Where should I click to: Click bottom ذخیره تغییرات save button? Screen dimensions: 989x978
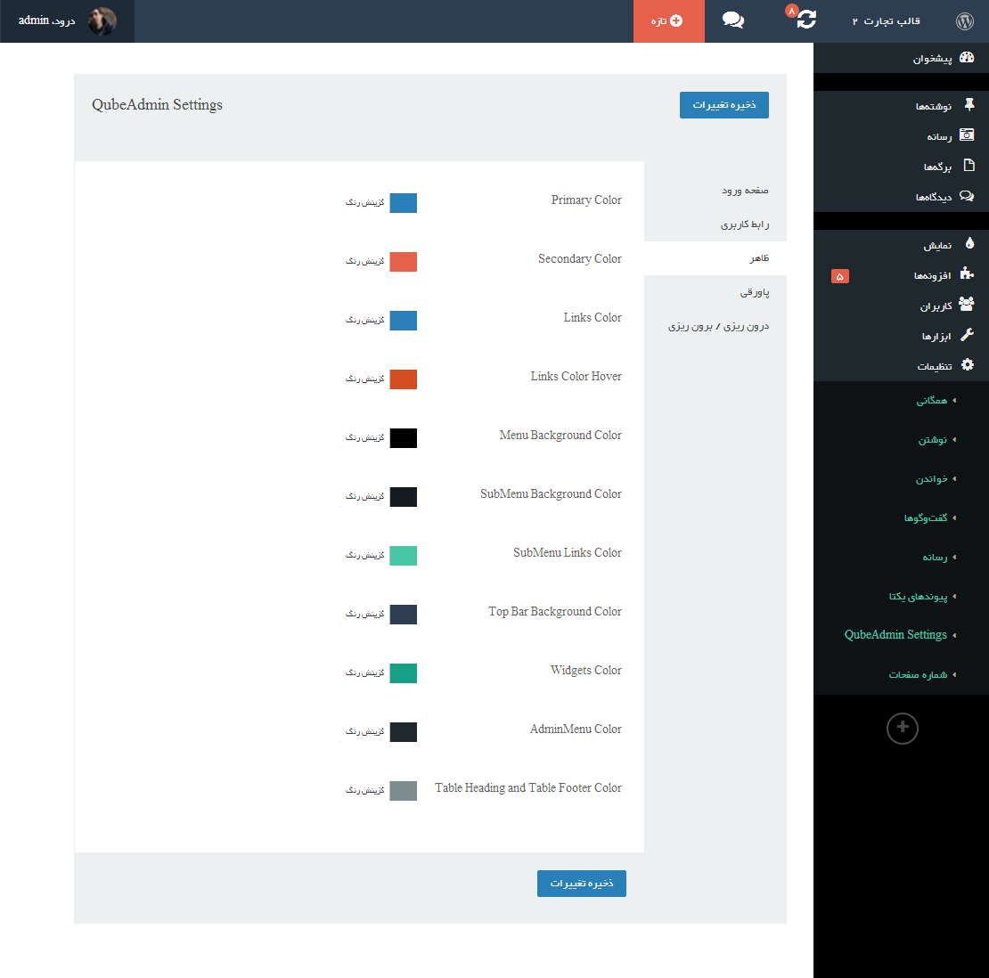pos(582,884)
